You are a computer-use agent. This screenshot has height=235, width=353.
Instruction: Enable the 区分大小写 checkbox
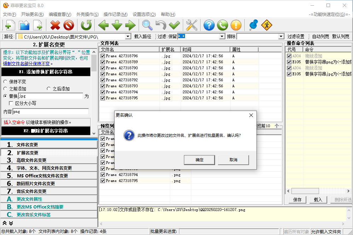tap(11, 103)
